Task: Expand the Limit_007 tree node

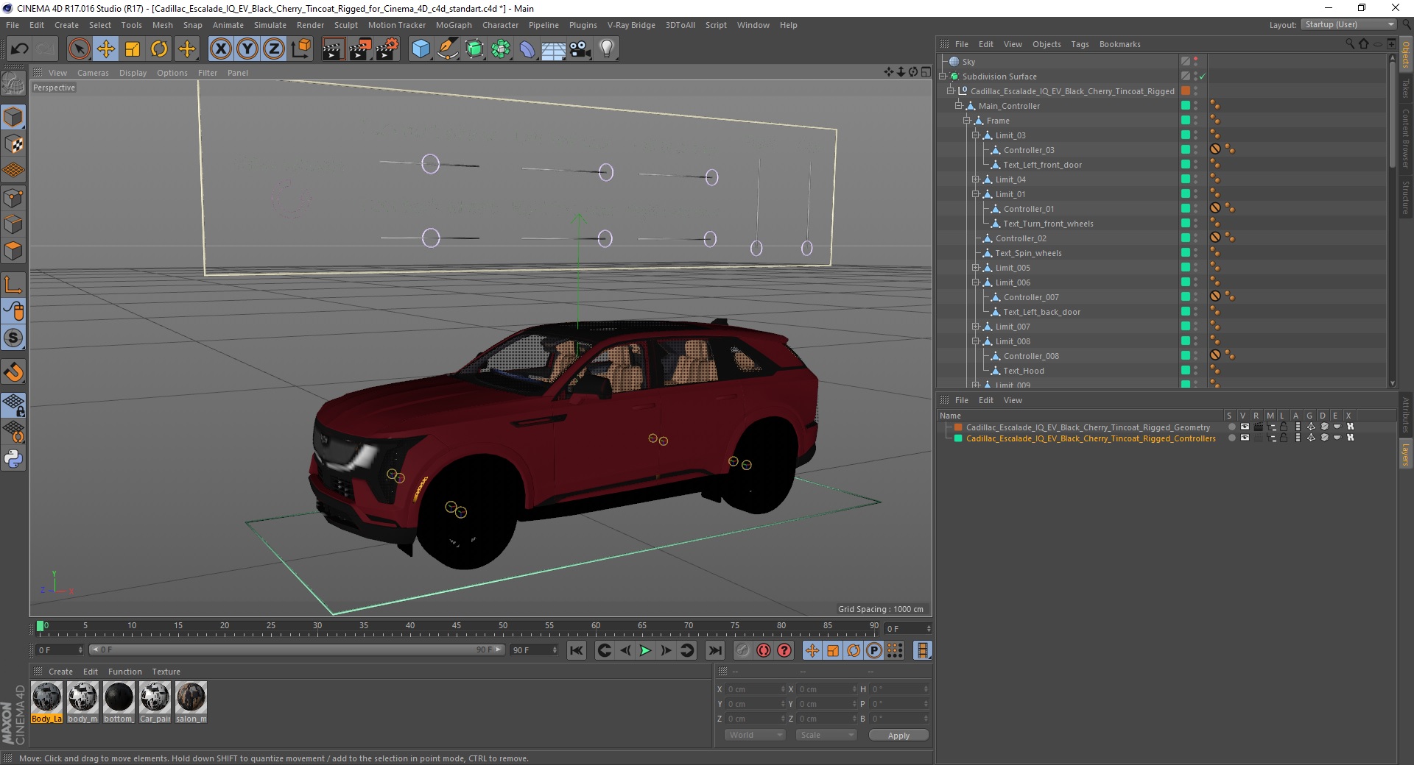Action: pyautogui.click(x=975, y=327)
